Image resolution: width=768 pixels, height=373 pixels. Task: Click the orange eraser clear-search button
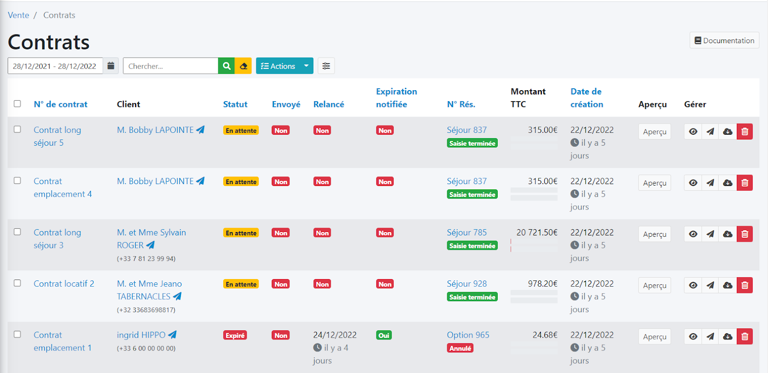pyautogui.click(x=243, y=66)
